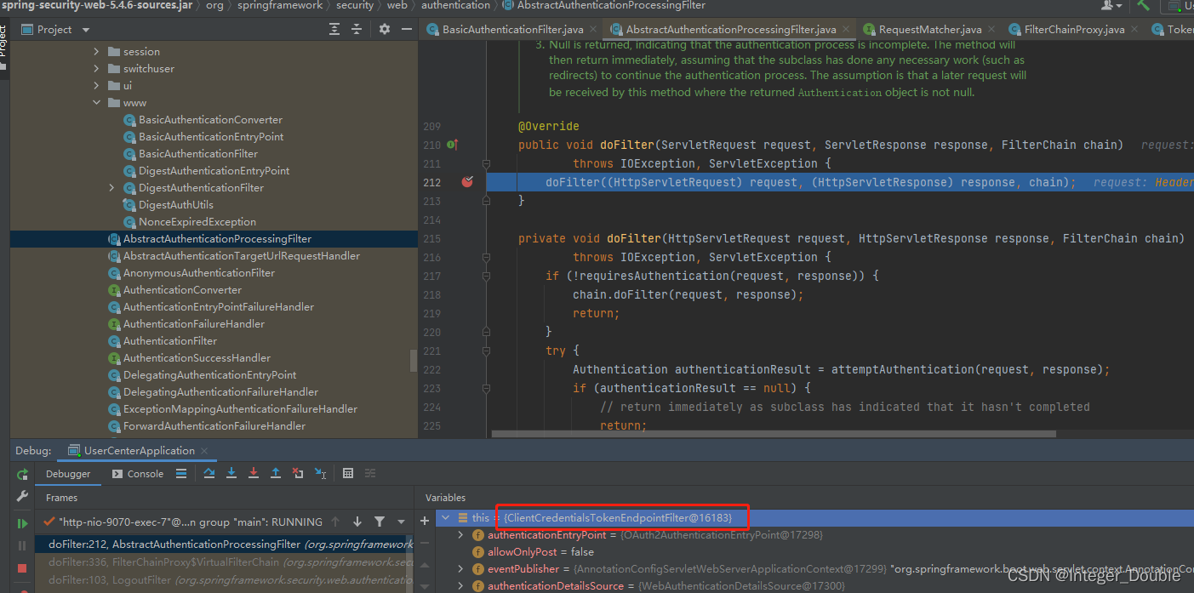Screen dimensions: 1194x593
Task: Expand authenticationDetailsSource variable
Action: (460, 586)
